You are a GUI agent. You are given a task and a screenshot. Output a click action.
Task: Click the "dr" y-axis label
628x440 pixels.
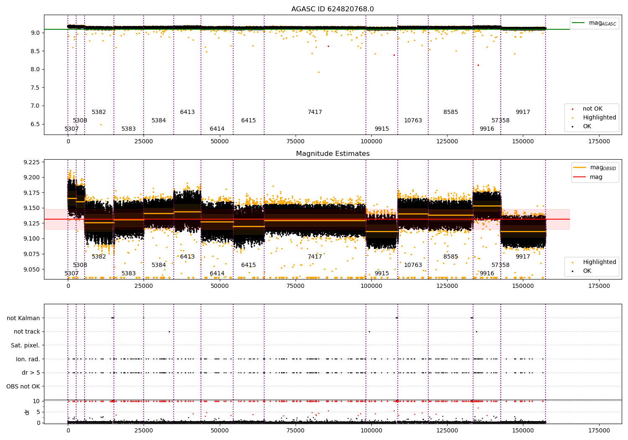[x=27, y=412]
